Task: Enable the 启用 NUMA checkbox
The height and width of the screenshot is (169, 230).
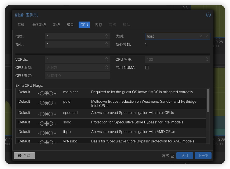Action: [x=147, y=67]
